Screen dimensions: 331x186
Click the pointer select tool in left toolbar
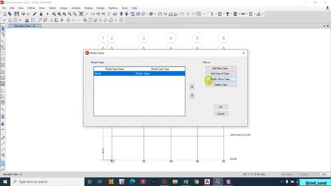coord(3,28)
